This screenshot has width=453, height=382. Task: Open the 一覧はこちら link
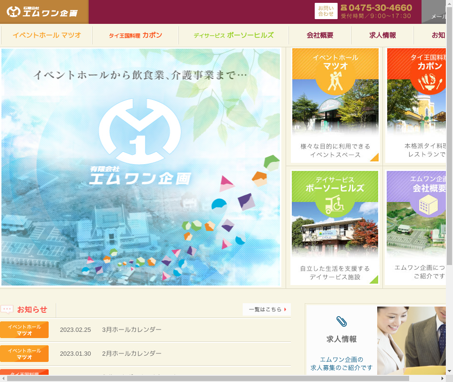click(x=267, y=309)
